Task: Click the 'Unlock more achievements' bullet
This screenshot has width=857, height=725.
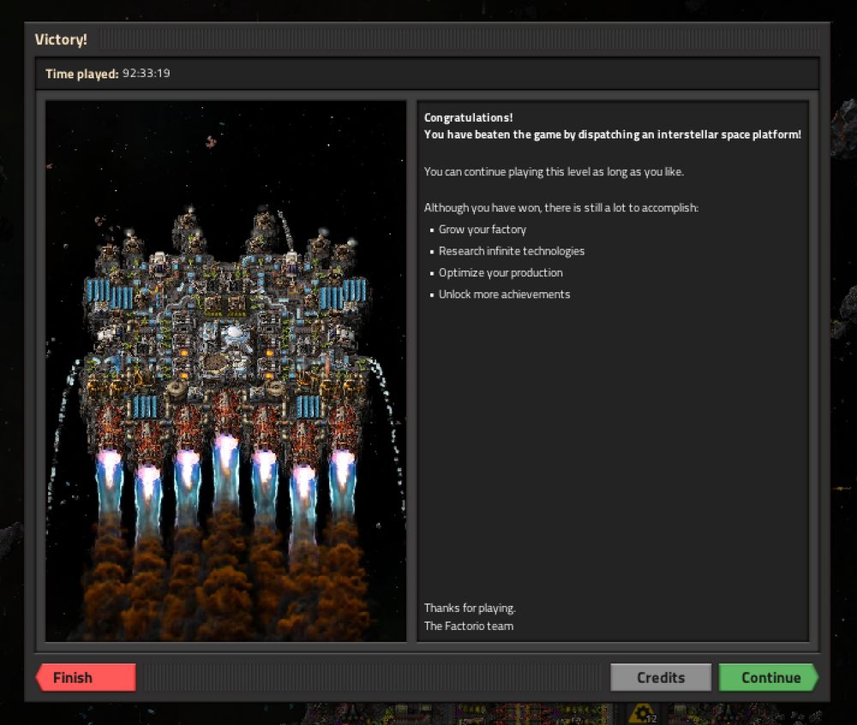Action: tap(504, 295)
